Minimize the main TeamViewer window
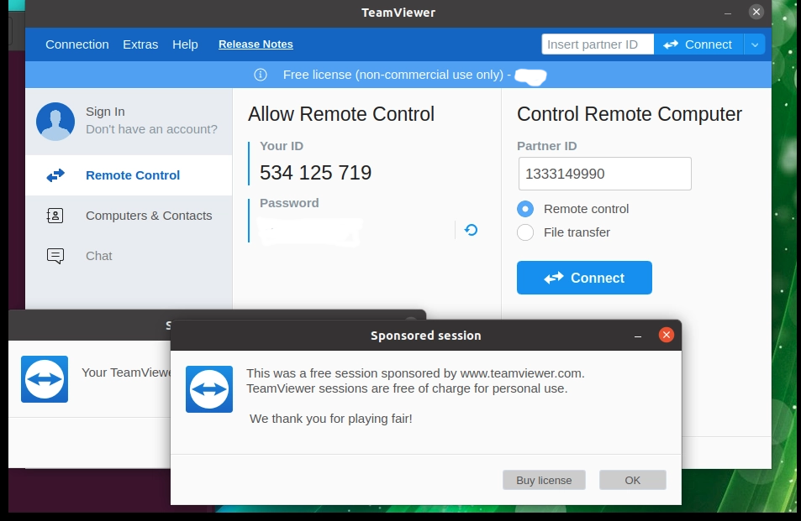Viewport: 801px width, 521px height. 728,13
